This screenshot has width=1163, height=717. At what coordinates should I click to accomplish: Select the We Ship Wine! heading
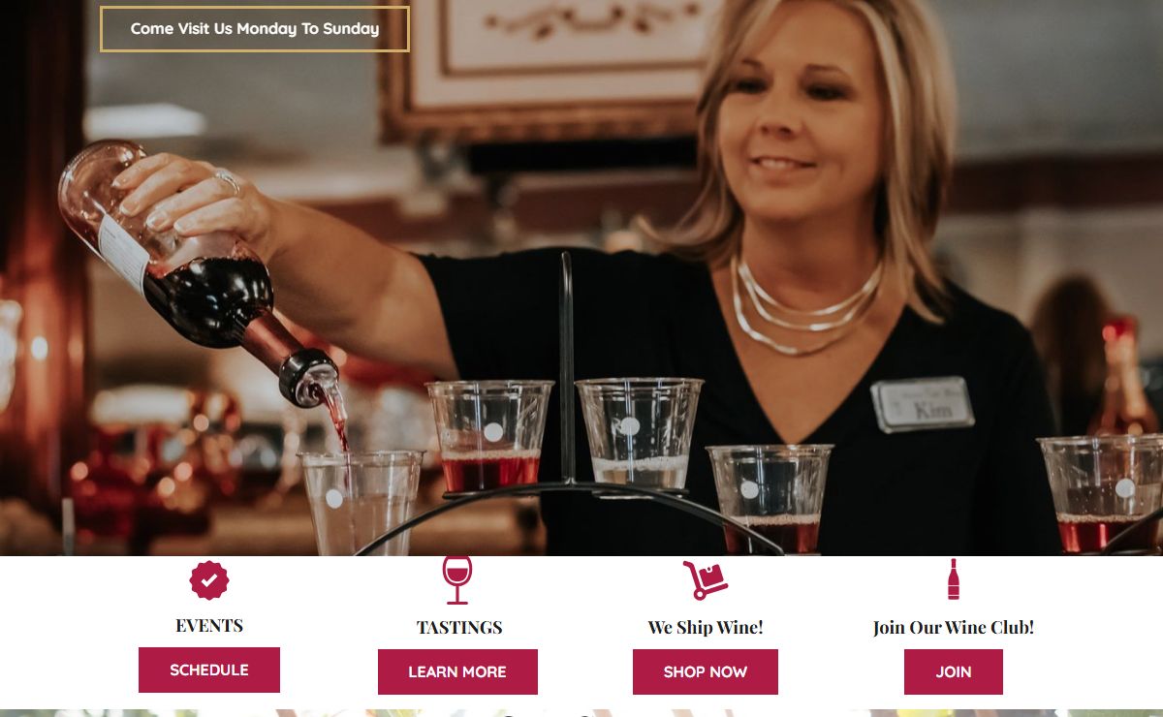[706, 628]
